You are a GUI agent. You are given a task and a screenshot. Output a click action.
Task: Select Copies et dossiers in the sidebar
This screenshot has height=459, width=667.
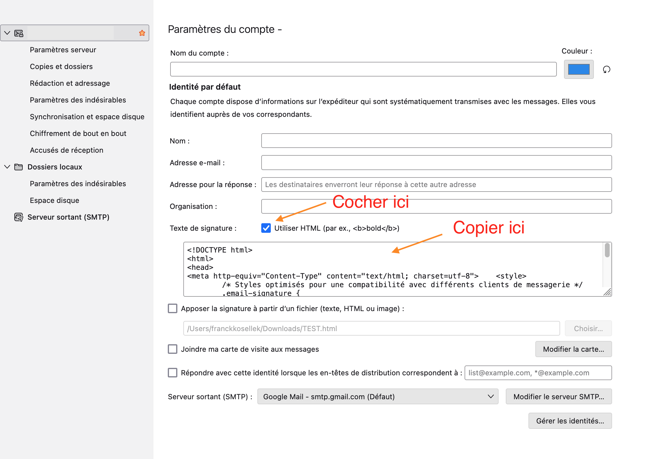pos(61,66)
